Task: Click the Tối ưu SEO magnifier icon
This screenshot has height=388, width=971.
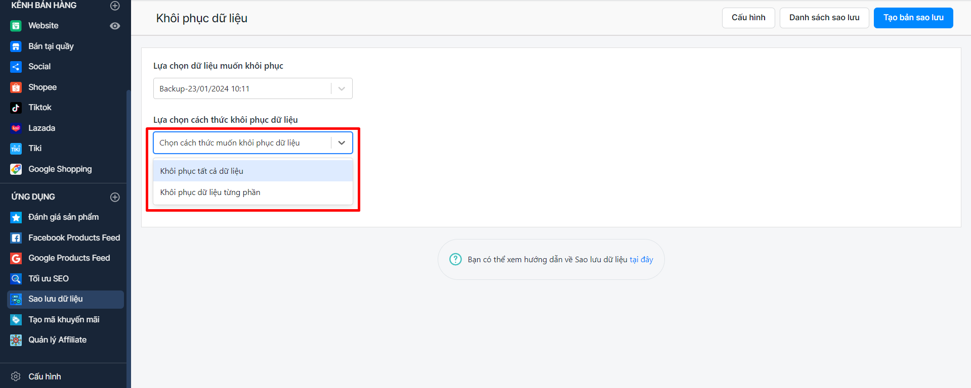Action: [x=16, y=279]
